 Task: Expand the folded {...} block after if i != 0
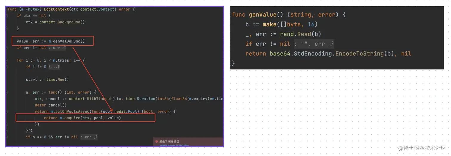tap(54, 67)
